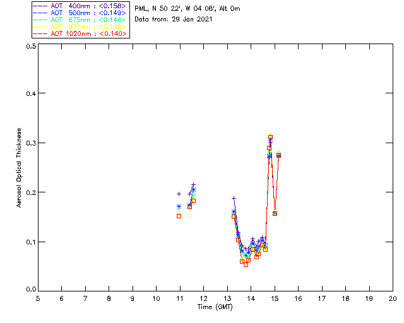Click the AOT 870nm legend entry
Image resolution: width=404 pixels, height=323 pixels.
pos(80,26)
